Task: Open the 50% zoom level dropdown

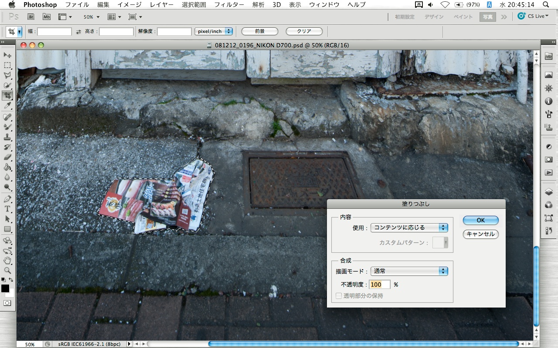Action: point(92,17)
